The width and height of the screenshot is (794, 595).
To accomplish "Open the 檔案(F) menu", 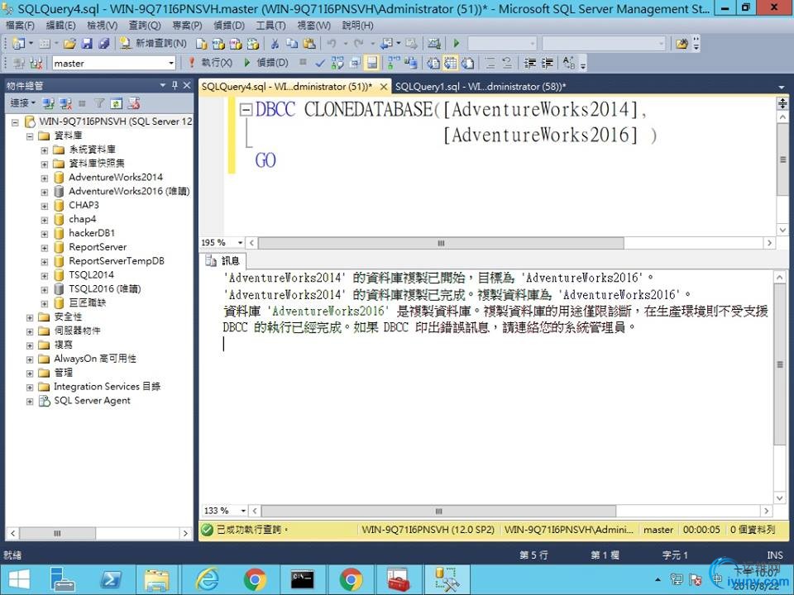I will 20,25.
